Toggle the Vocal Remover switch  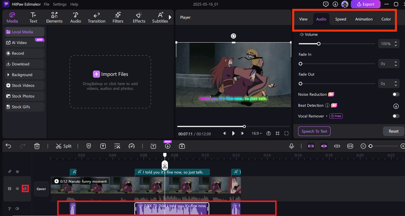pos(396,116)
